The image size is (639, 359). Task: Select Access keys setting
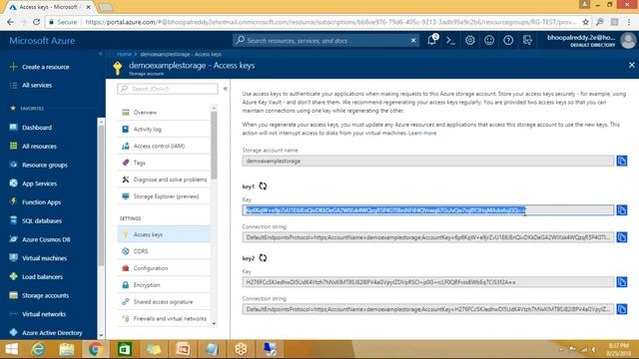(164, 234)
